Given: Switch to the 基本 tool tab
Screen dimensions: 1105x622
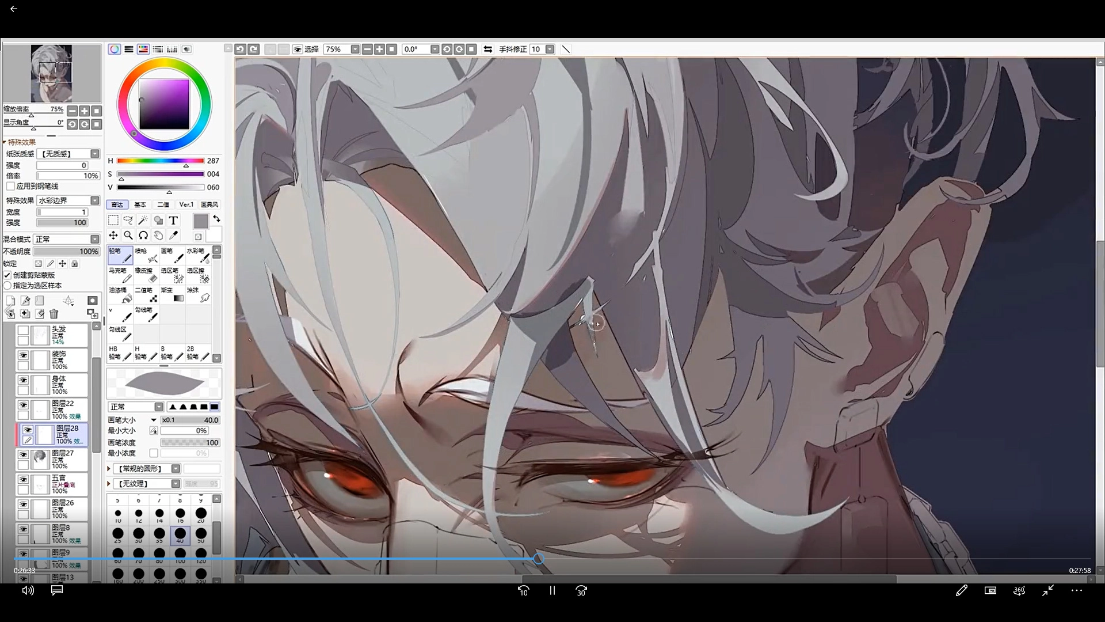Looking at the screenshot, I should click(140, 205).
